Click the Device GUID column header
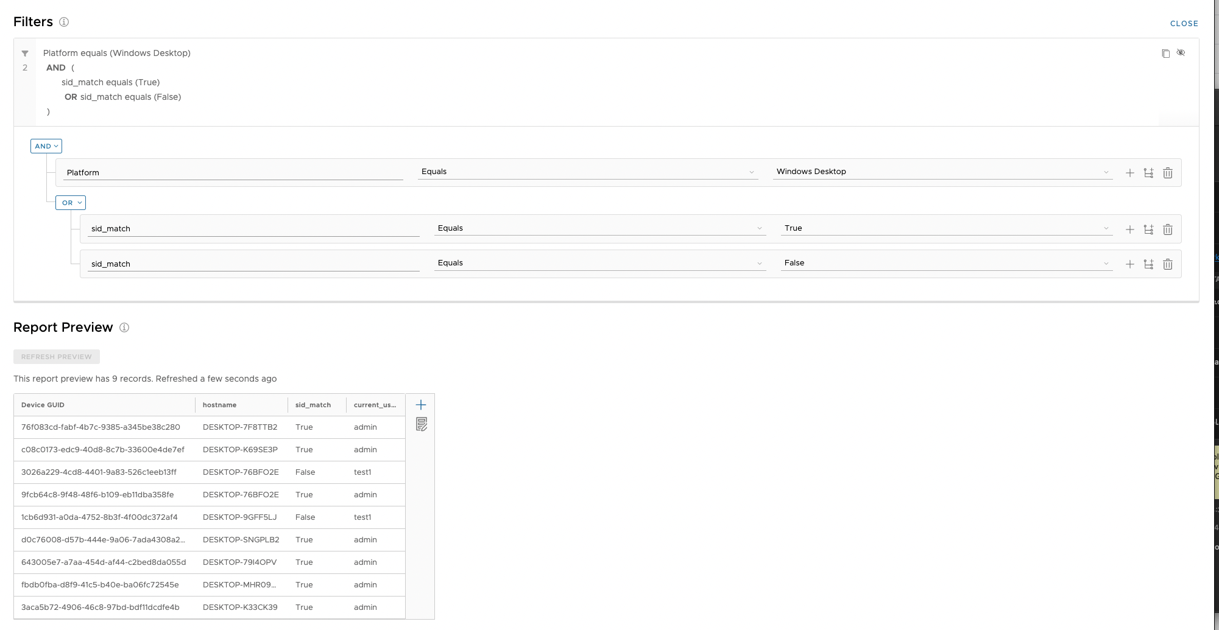The height and width of the screenshot is (630, 1219). click(x=43, y=405)
